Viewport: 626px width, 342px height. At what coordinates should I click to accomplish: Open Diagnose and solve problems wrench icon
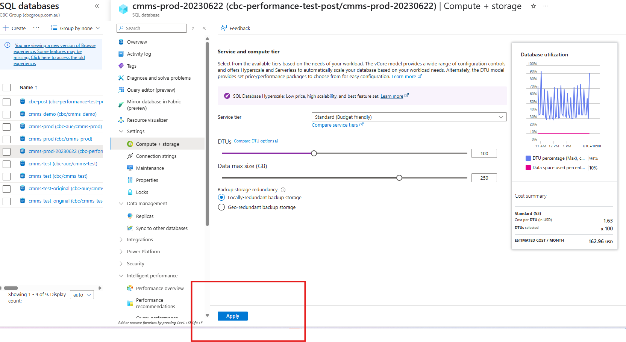pos(121,78)
